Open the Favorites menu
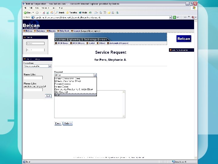This screenshot has height=164, width=218. 45,8
